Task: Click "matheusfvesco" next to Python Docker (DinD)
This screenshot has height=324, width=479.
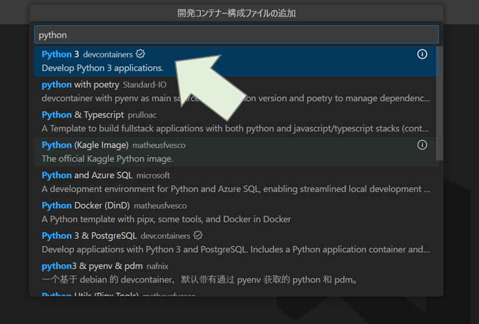Action: [x=160, y=205]
